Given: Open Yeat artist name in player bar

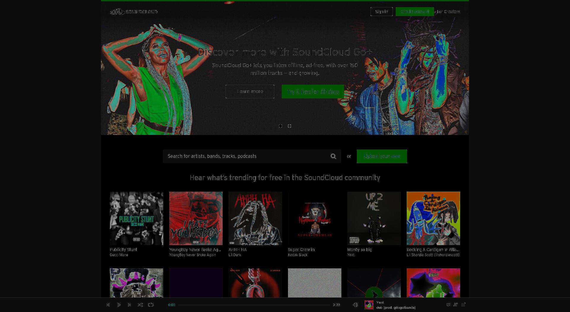Looking at the screenshot, I should [380, 302].
